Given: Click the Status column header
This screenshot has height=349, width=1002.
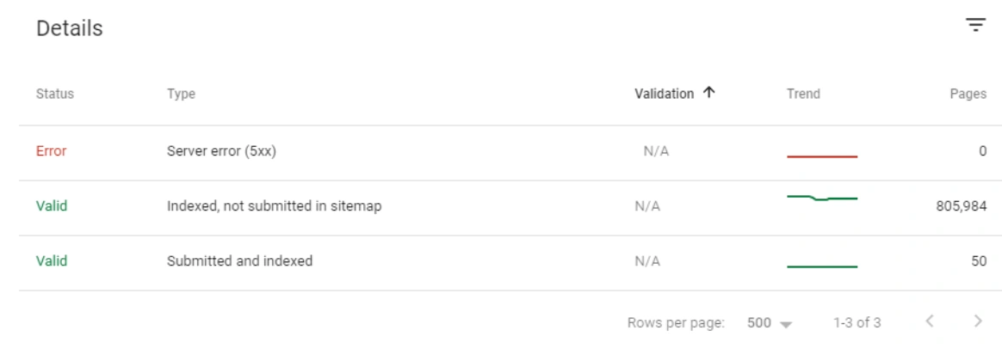Looking at the screenshot, I should pos(54,95).
